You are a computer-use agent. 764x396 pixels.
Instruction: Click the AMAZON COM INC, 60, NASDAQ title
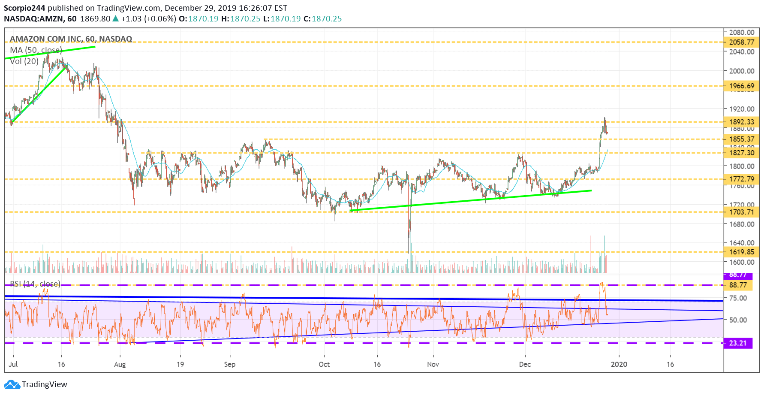click(x=71, y=39)
